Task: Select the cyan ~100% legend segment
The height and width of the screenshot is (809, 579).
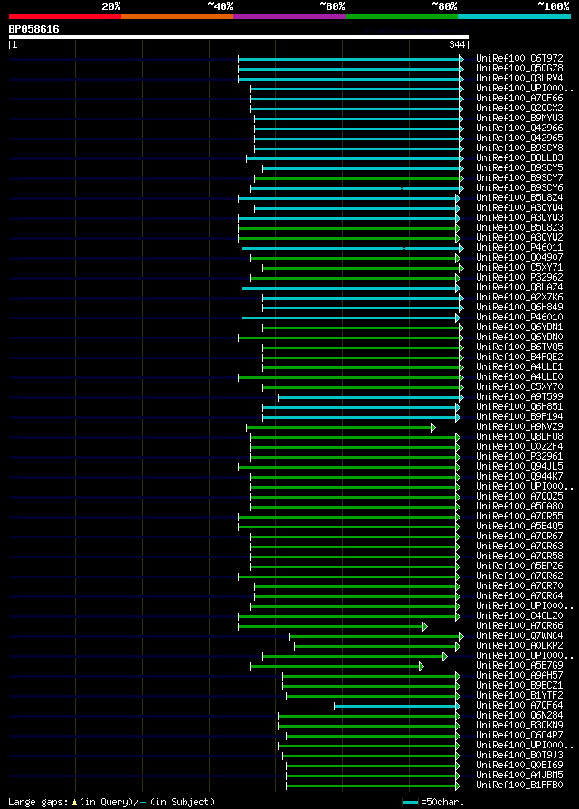Action: (514, 16)
